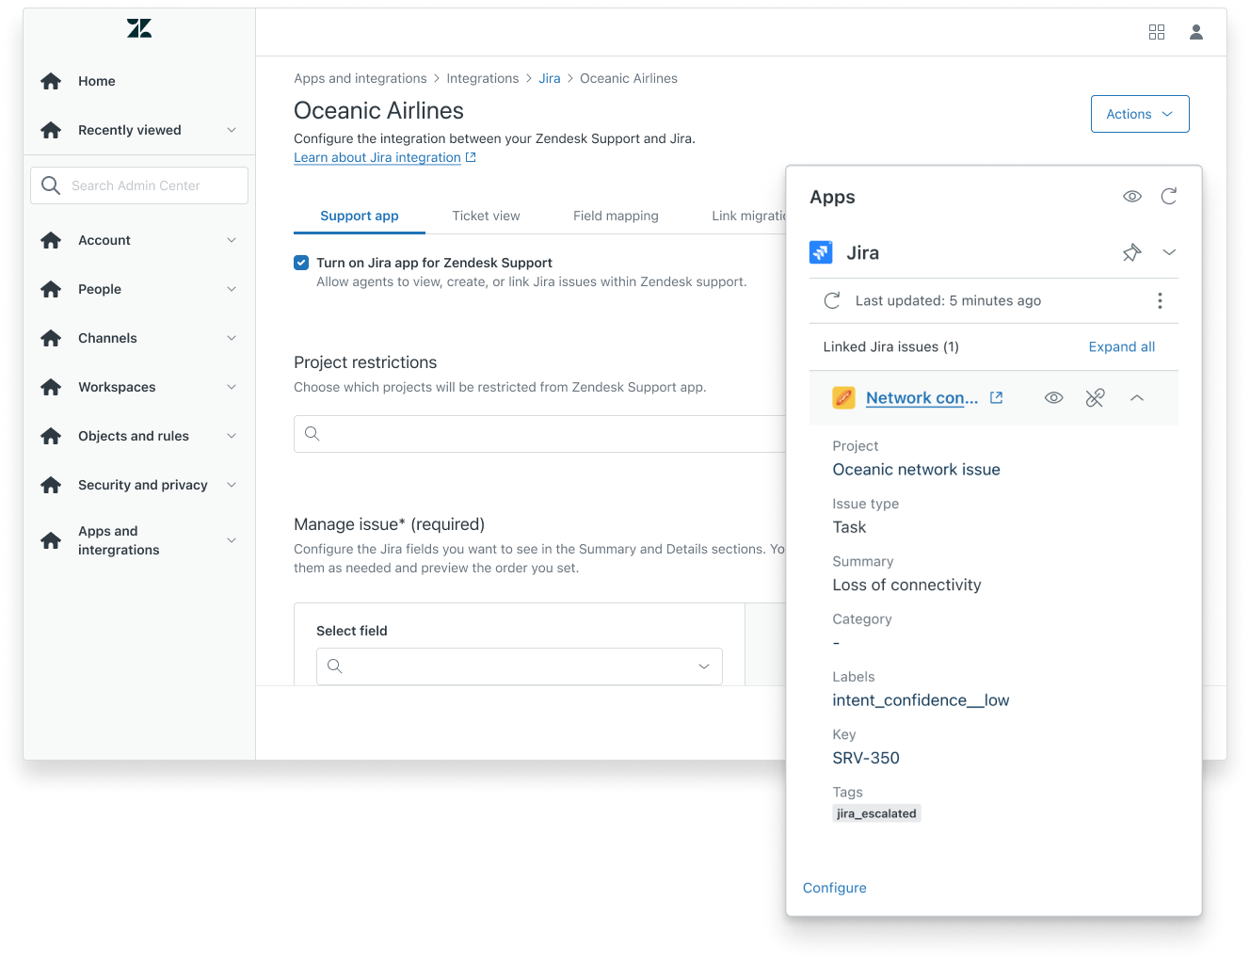Pin the Jira app

click(x=1131, y=252)
